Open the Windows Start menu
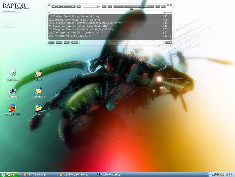This screenshot has width=235, height=177. tap(9, 175)
